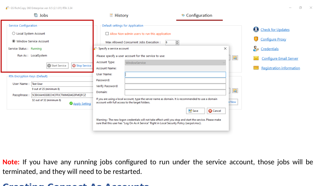This screenshot has height=186, width=322.
Task: Click the Account Name field in dialog
Action: (175, 68)
